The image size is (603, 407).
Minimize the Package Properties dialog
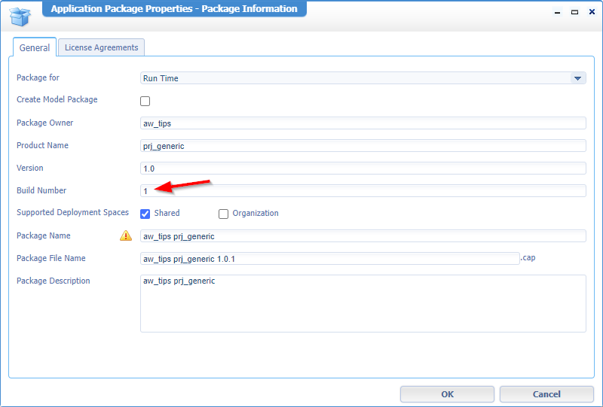pos(559,13)
